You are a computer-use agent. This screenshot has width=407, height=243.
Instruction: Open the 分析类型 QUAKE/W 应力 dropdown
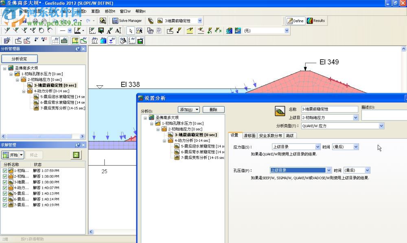point(381,126)
